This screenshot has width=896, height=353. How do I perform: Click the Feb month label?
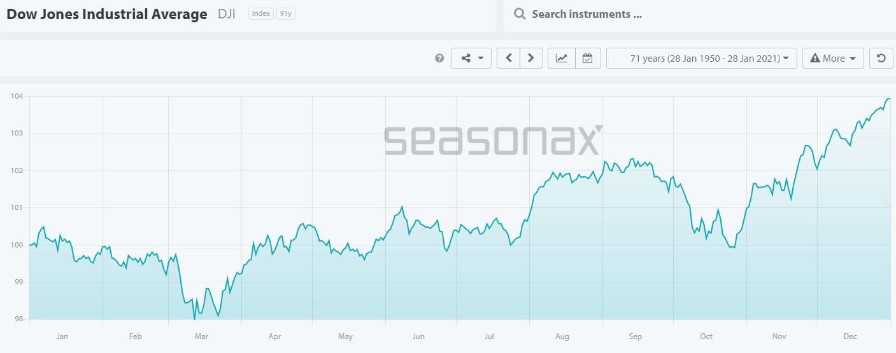pyautogui.click(x=135, y=336)
